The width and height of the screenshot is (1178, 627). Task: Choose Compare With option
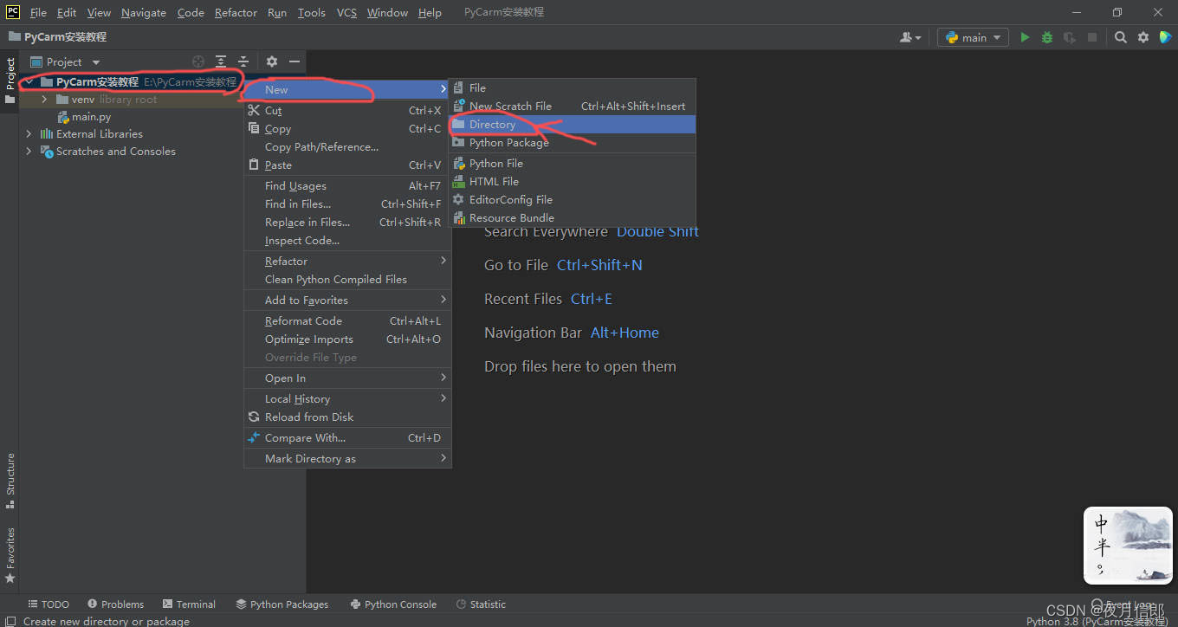(x=346, y=438)
